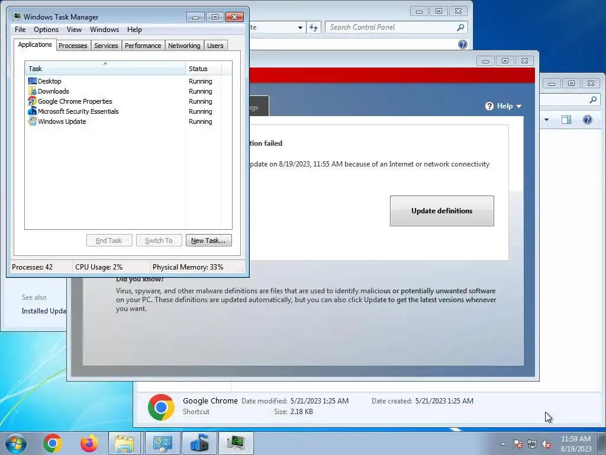Click the Update definitions button
Viewport: 606px width, 455px height.
[441, 211]
